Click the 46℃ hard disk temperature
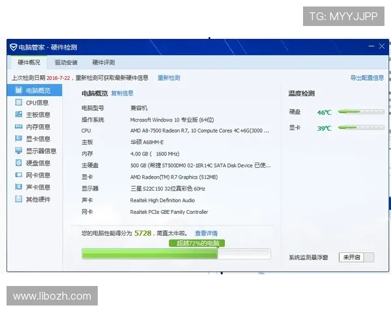This screenshot has height=312, width=391. 325,112
